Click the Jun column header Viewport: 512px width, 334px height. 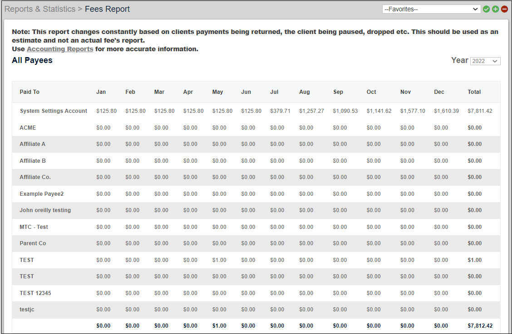[x=246, y=92]
